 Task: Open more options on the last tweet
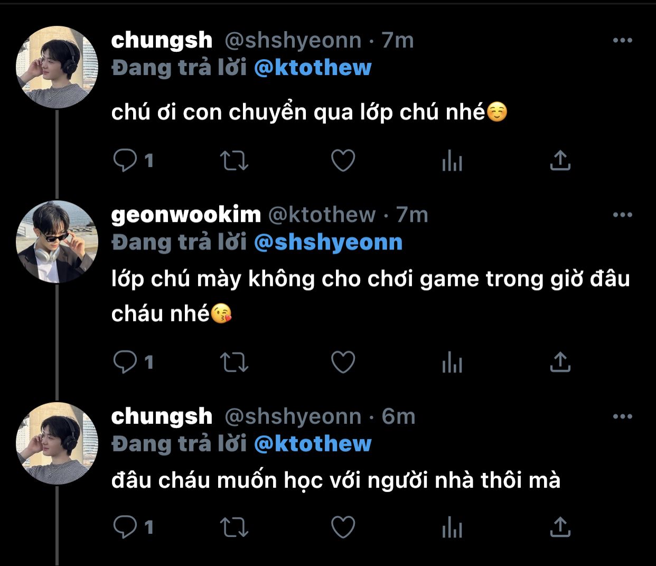coord(623,416)
